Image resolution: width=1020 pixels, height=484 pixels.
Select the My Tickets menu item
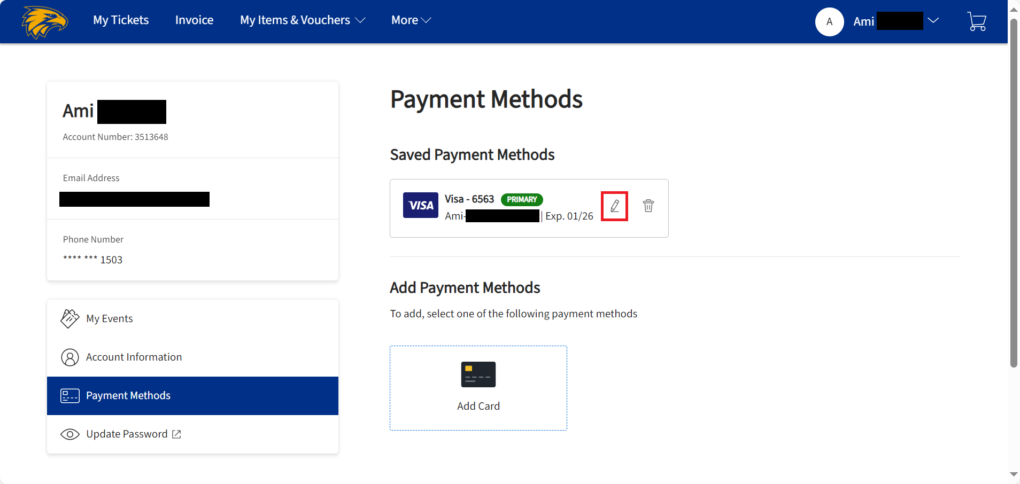pyautogui.click(x=121, y=20)
